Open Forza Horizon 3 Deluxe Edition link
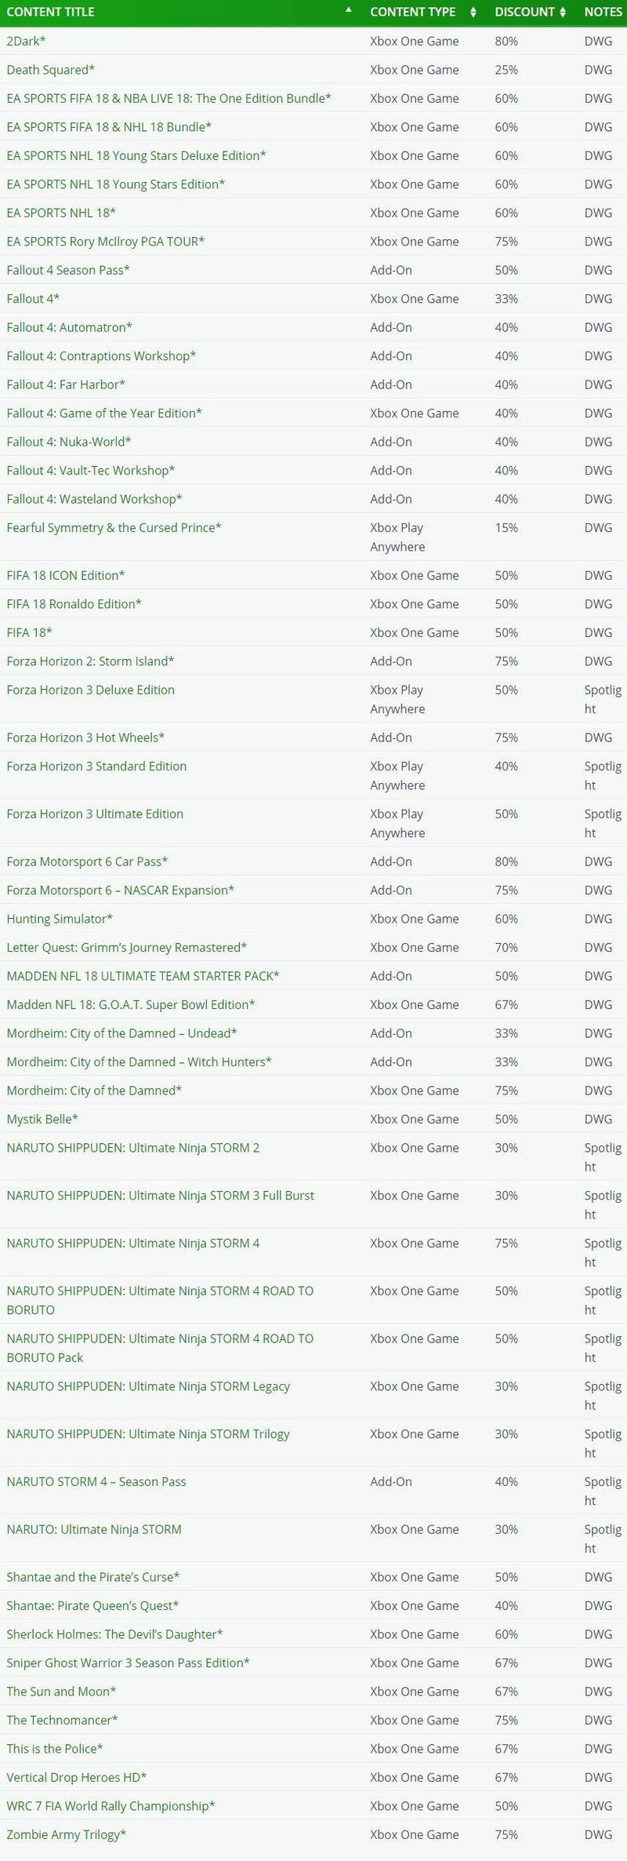The width and height of the screenshot is (627, 1861). coord(90,690)
